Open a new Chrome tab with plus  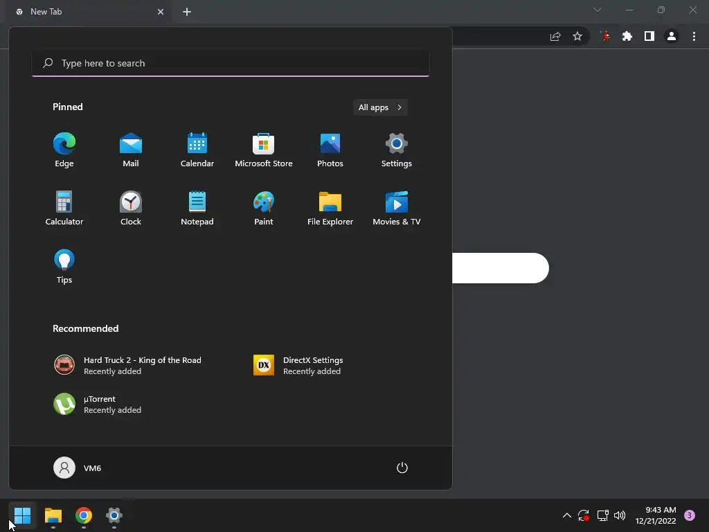pyautogui.click(x=187, y=12)
